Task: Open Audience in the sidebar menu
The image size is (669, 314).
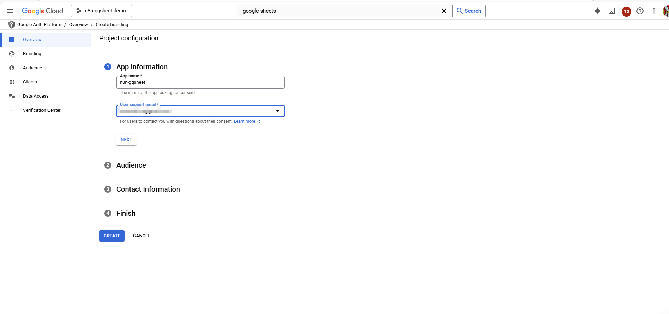Action: click(46, 68)
